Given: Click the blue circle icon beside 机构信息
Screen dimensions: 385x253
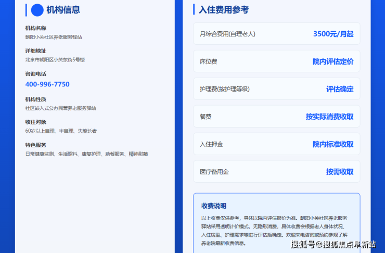Looking at the screenshot, I should tap(37, 10).
